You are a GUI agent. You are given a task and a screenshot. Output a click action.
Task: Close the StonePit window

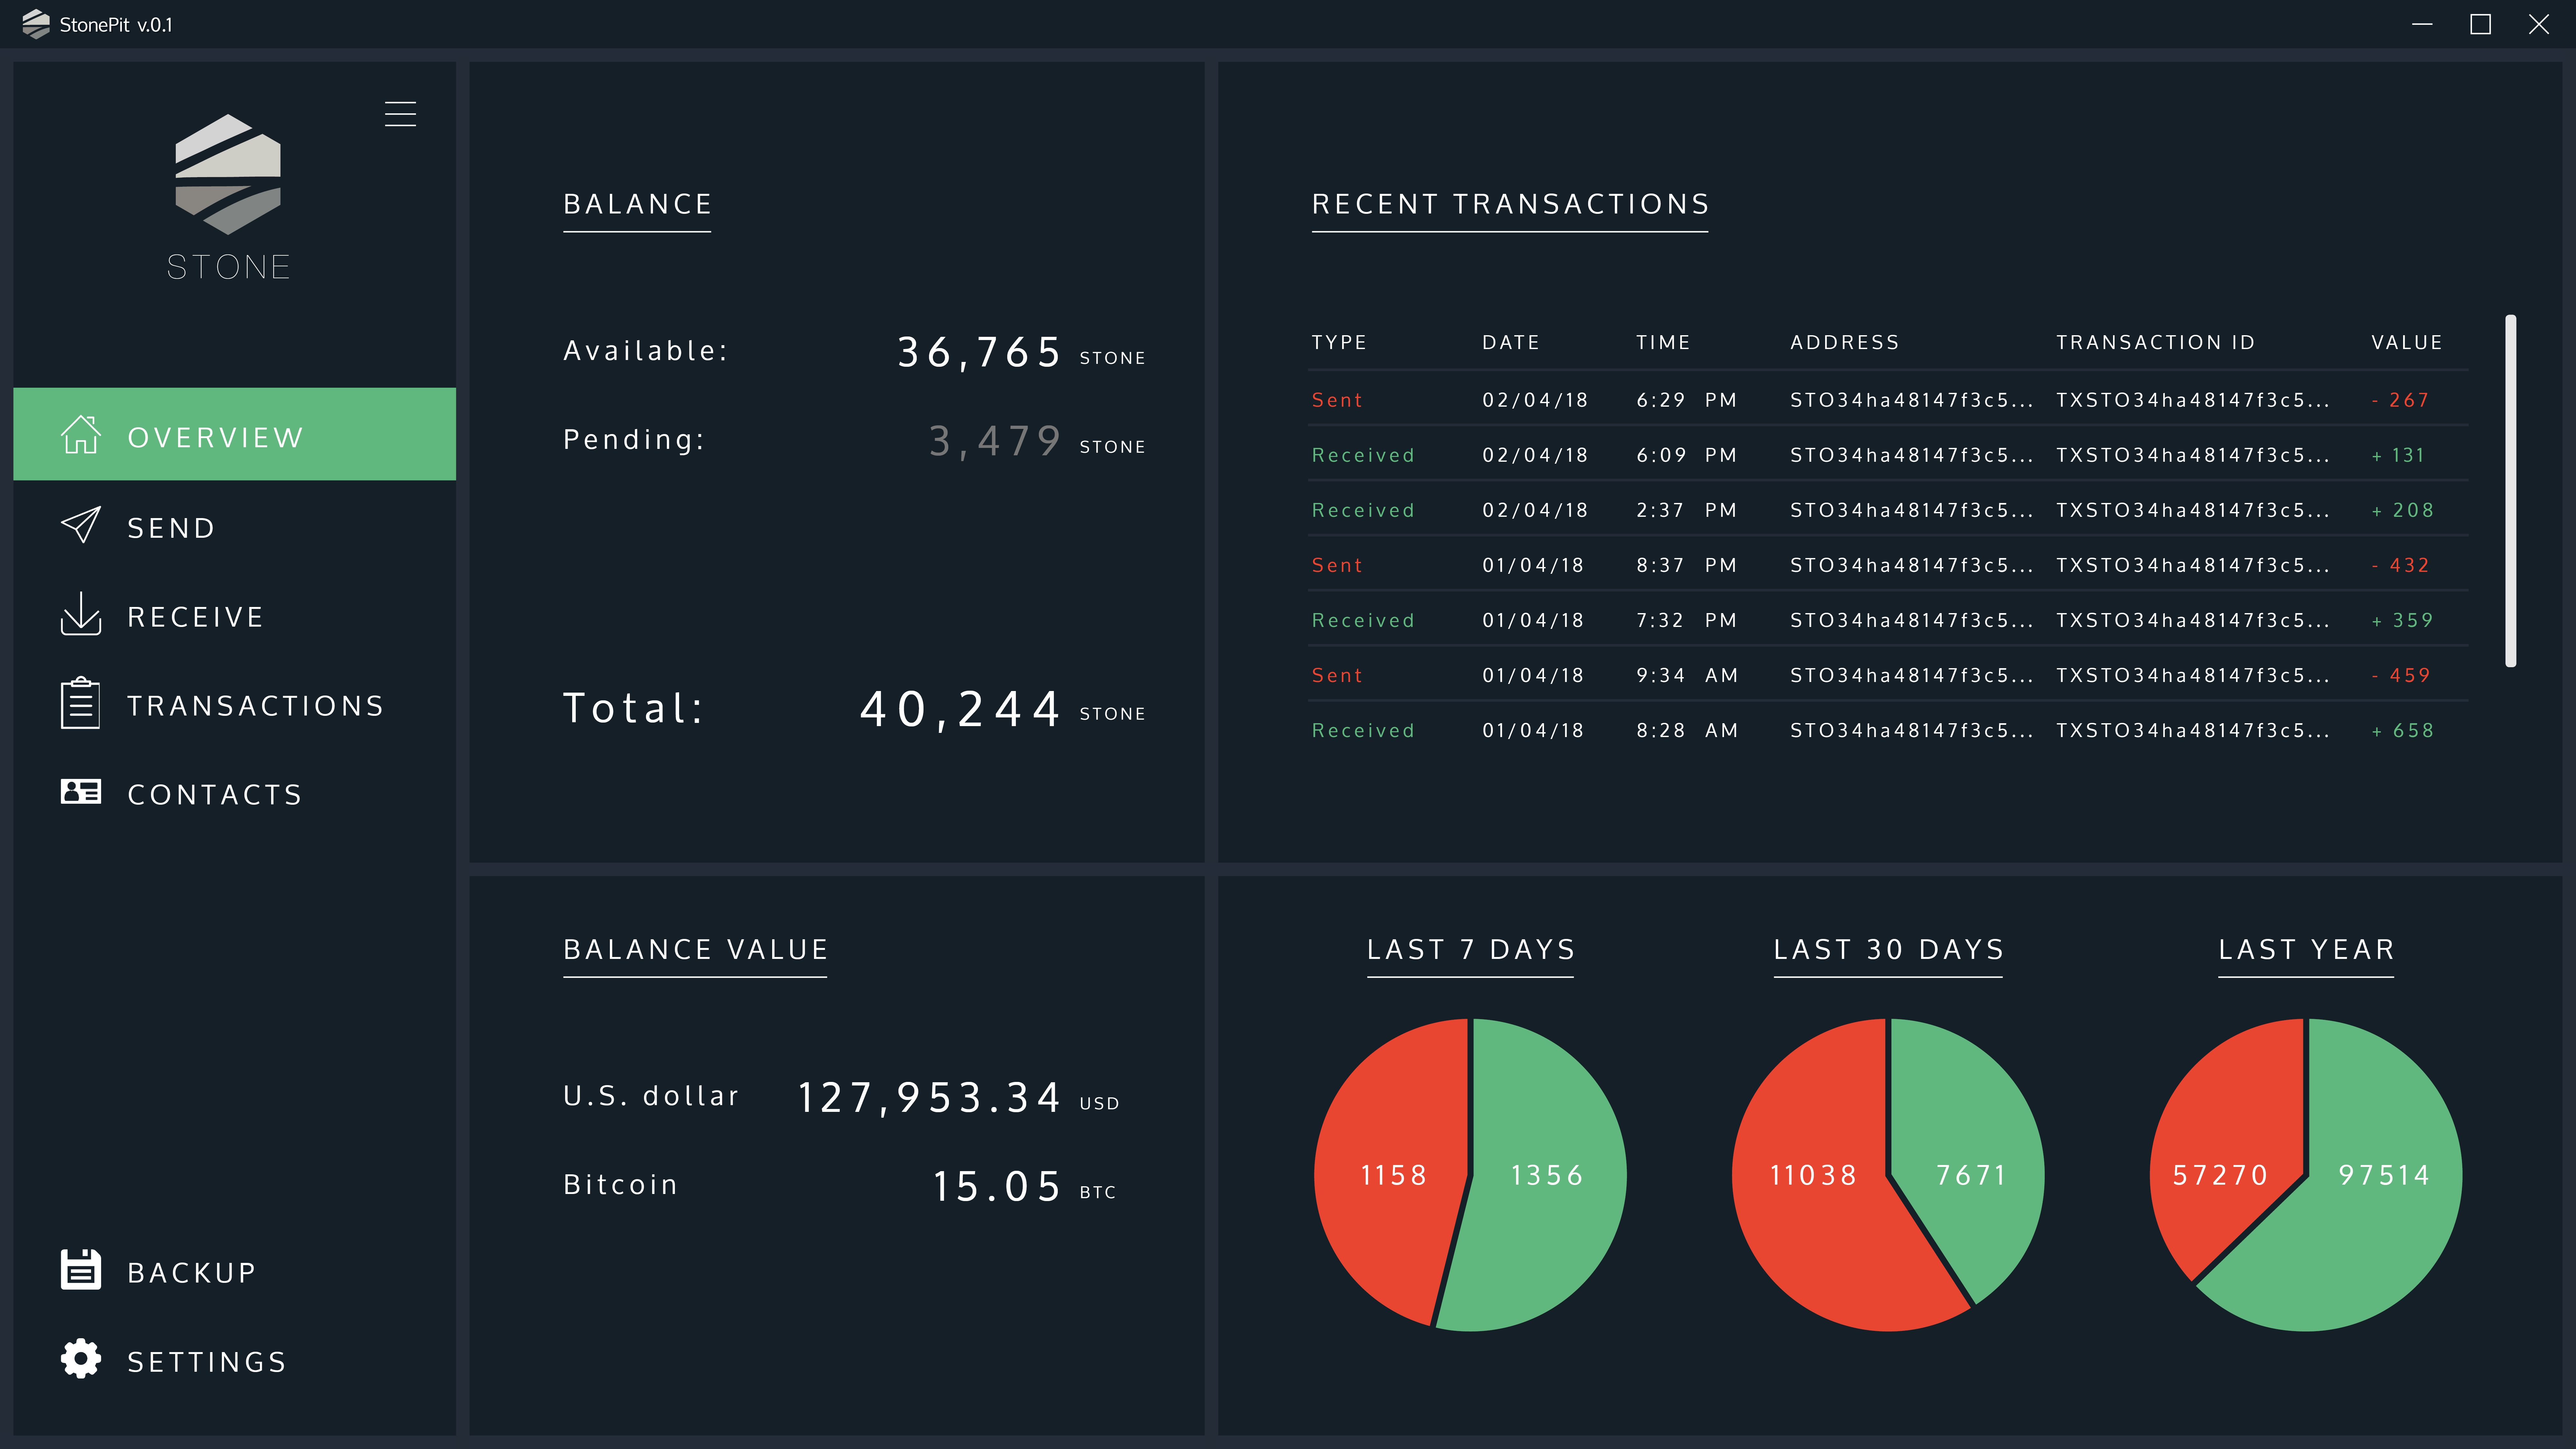click(x=2539, y=24)
